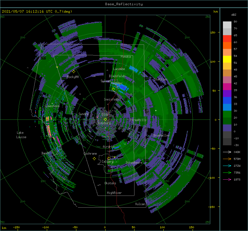Select the orange 57–60 dBZ color swatch
This screenshot has height=231, width=248.
tap(227, 46)
